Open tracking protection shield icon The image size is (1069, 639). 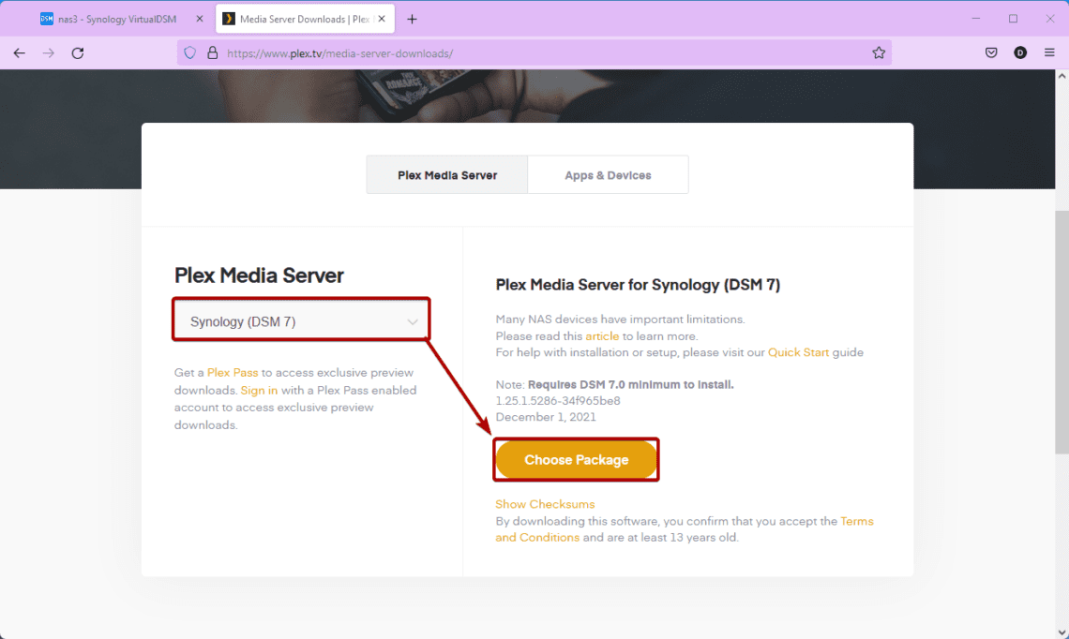[190, 53]
